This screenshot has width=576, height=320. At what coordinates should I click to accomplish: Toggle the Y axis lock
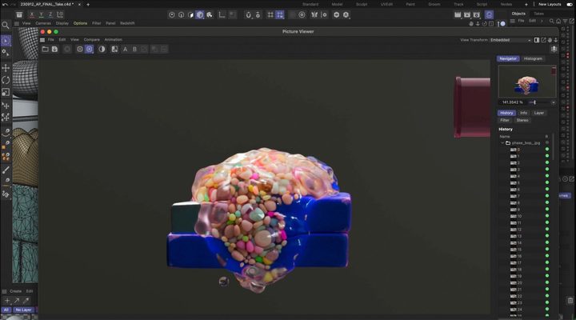41,14
